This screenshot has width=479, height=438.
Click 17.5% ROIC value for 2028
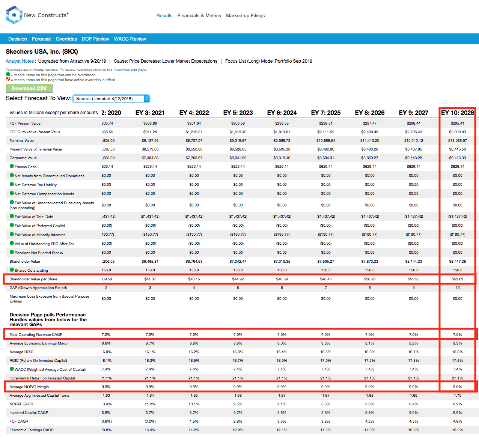point(458,360)
